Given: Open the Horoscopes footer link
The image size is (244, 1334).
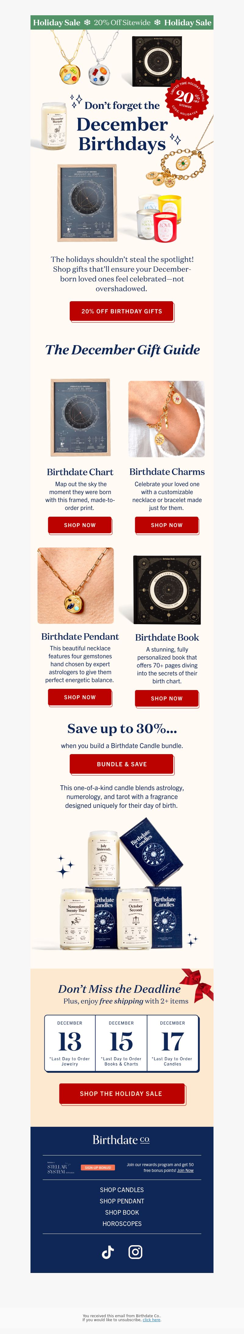Looking at the screenshot, I should [122, 1223].
